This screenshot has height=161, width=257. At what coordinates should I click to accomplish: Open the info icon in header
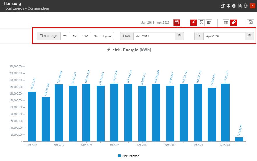(x=234, y=6)
